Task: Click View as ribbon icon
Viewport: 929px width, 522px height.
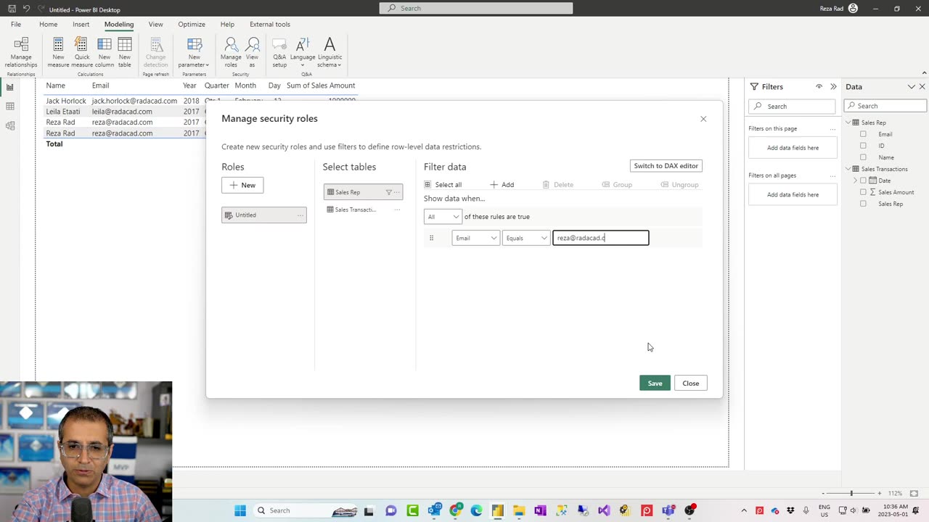Action: click(253, 52)
